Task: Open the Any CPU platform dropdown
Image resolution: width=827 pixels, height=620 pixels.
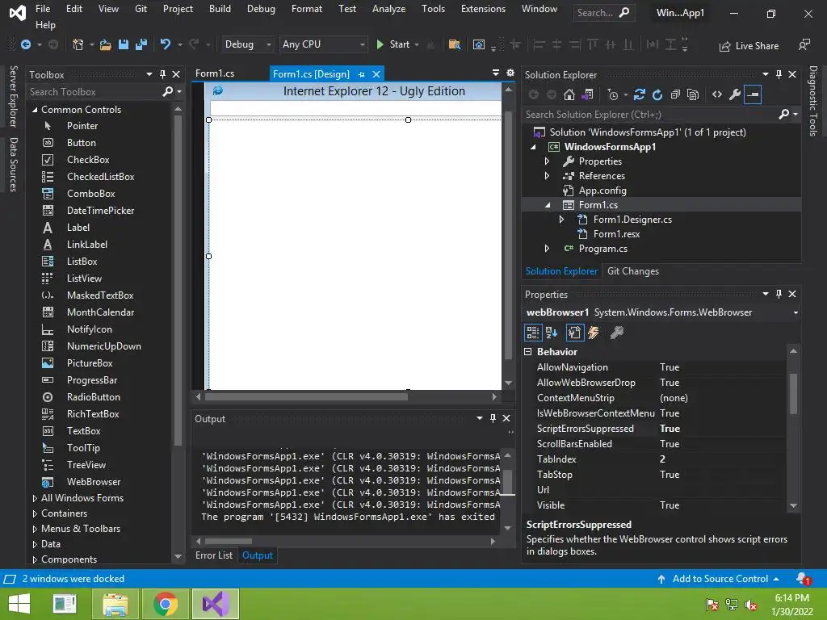Action: (323, 45)
